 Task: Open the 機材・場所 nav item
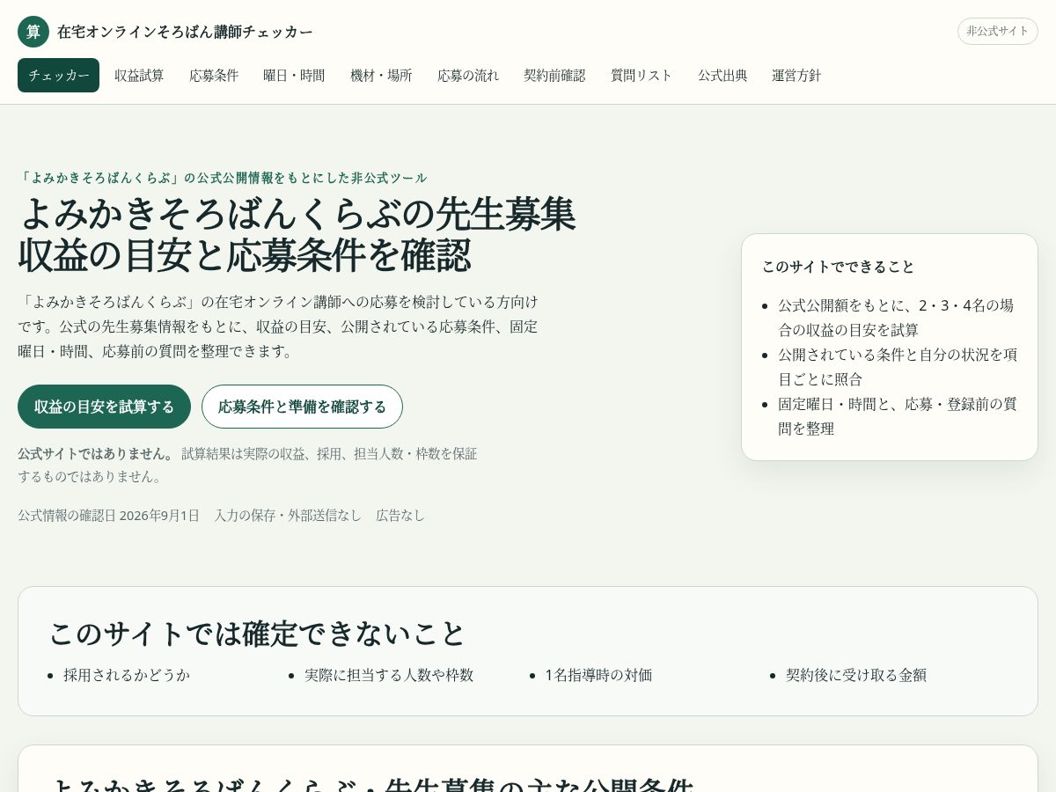(381, 76)
